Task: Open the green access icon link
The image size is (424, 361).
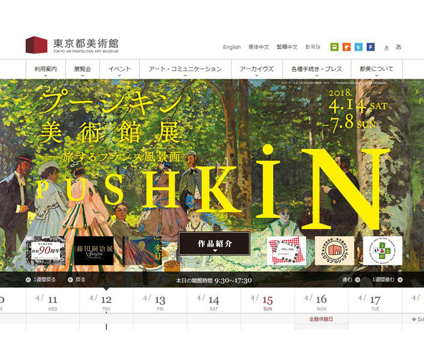Action: tap(334, 47)
